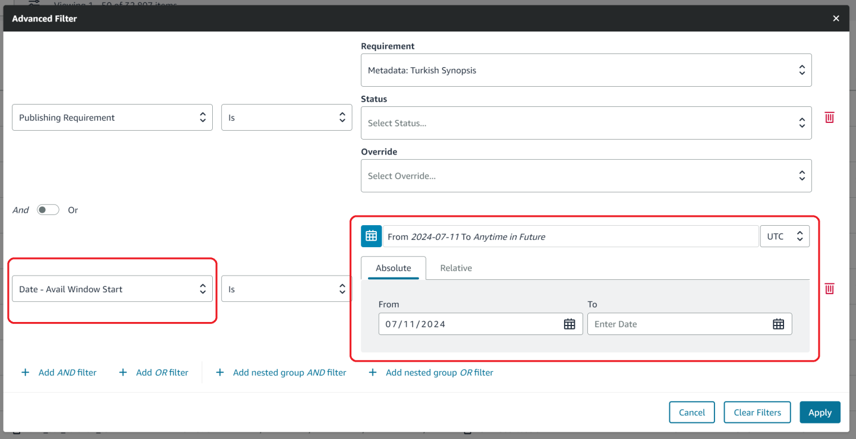856x439 pixels.
Task: Open calendar picker in the To date field
Action: pyautogui.click(x=778, y=324)
